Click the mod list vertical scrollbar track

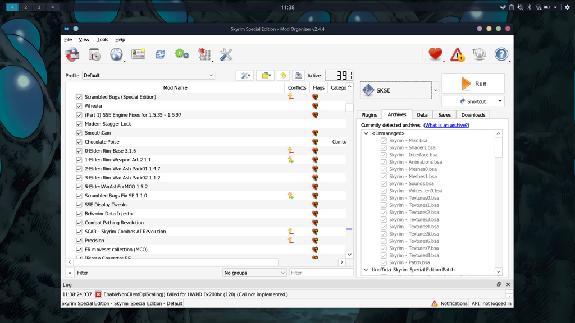pos(349,170)
